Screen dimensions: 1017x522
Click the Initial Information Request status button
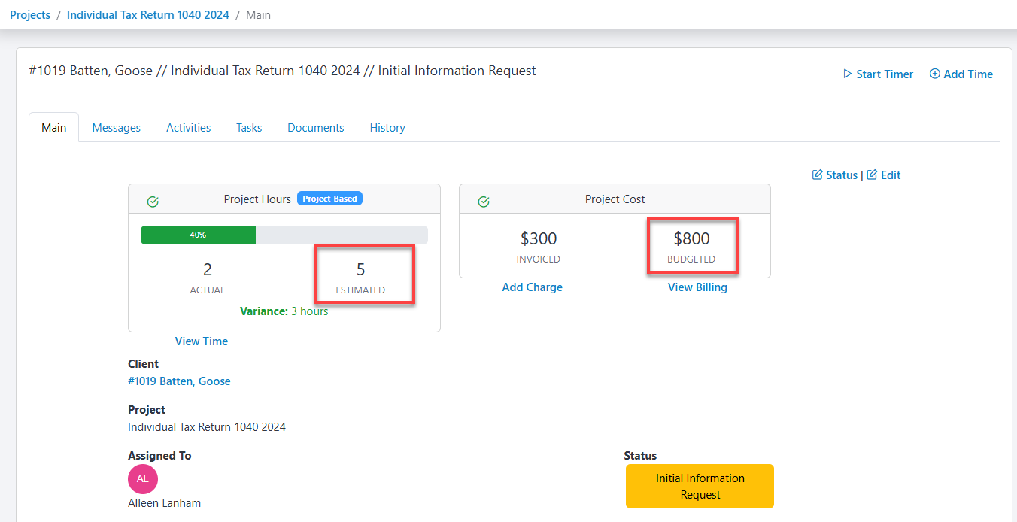700,487
